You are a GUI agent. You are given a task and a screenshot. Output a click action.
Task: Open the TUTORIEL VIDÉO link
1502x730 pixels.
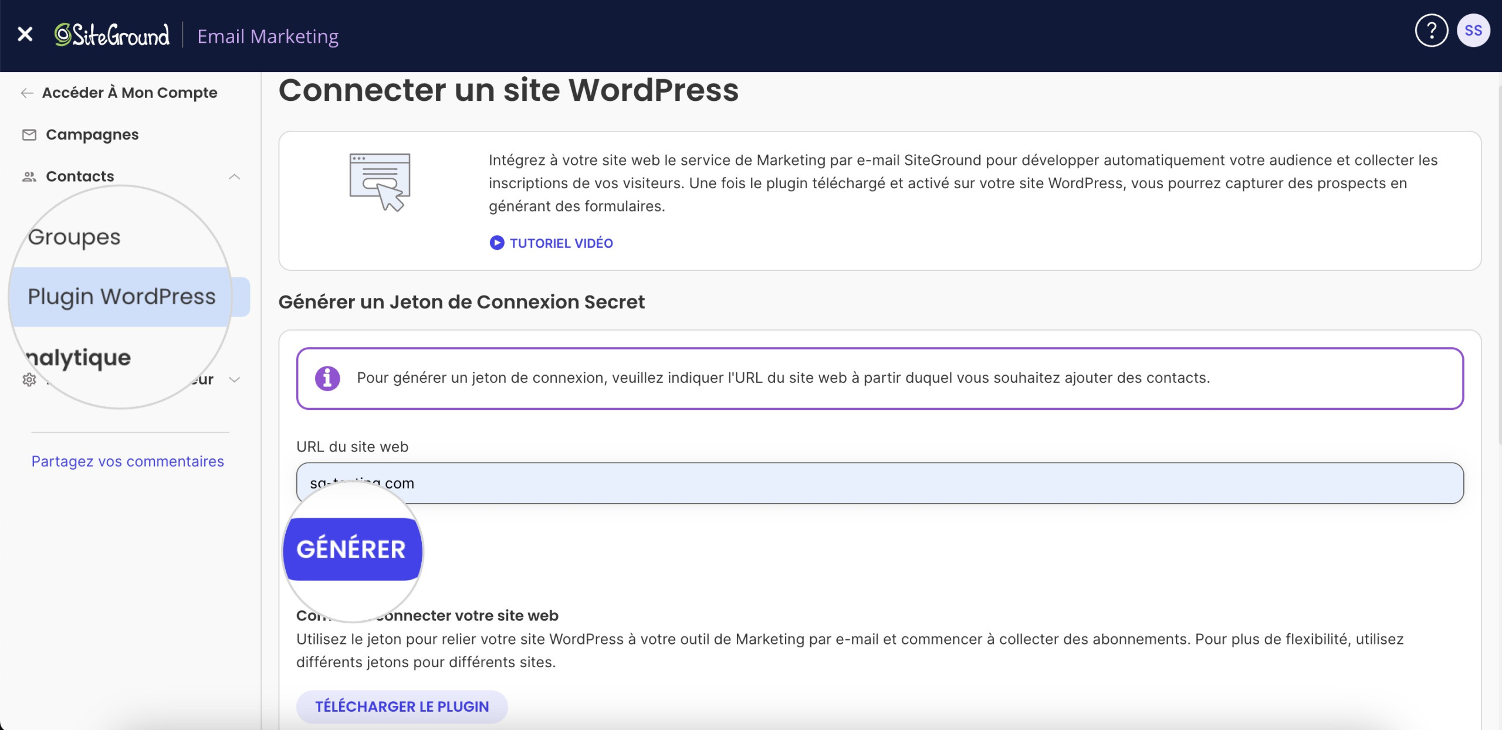point(561,243)
